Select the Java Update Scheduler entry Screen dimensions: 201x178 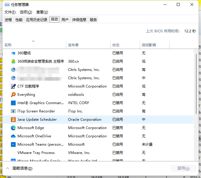(37, 120)
